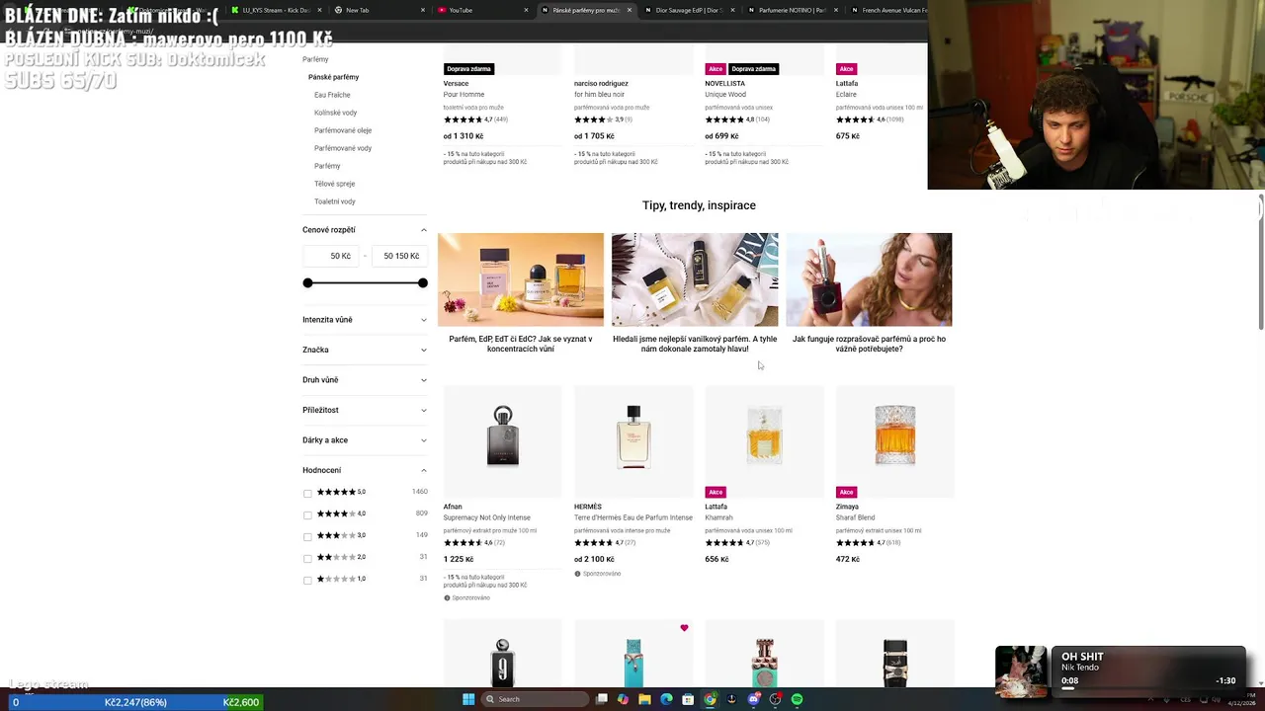This screenshot has height=711, width=1265.
Task: Open File Explorer from the taskbar
Action: point(644,699)
